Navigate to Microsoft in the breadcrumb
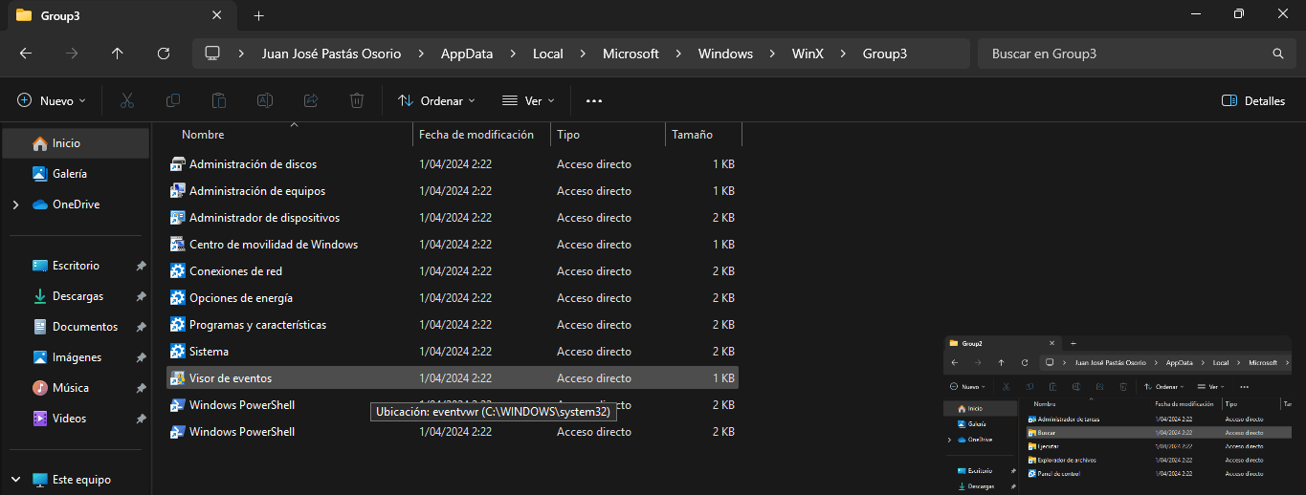Viewport: 1306px width, 495px height. (x=631, y=54)
